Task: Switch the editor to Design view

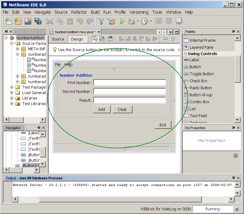Action: click(77, 39)
